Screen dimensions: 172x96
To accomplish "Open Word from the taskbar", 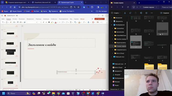I will [103, 93].
